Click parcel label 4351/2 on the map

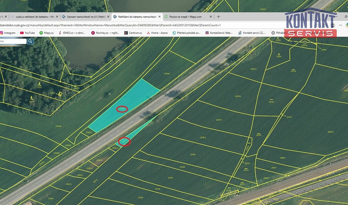click(x=95, y=181)
